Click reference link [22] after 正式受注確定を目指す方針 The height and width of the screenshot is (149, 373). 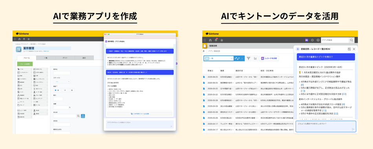click(x=344, y=94)
